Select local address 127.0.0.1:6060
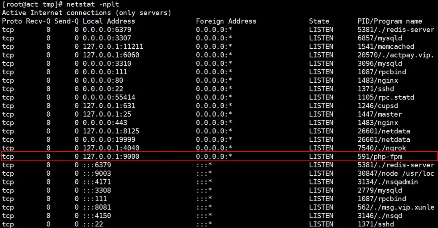The height and width of the screenshot is (228, 438). (x=111, y=55)
